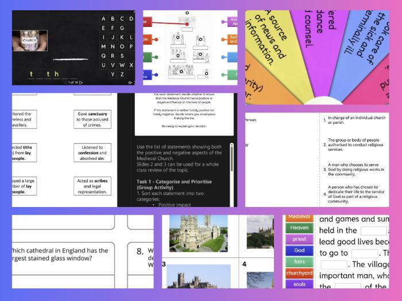Mute sound with the speaker icon
This screenshot has width=402, height=301.
(x=130, y=83)
